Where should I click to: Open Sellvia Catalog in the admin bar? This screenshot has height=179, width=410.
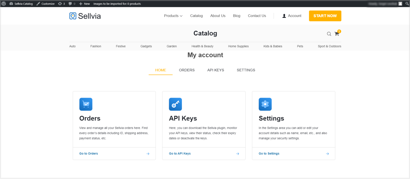[x=21, y=4]
